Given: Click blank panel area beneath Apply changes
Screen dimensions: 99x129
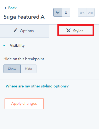Looking at the screenshot, I should pos(49,119).
